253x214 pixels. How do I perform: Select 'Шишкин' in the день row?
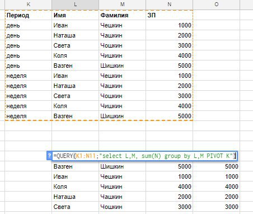[123, 66]
